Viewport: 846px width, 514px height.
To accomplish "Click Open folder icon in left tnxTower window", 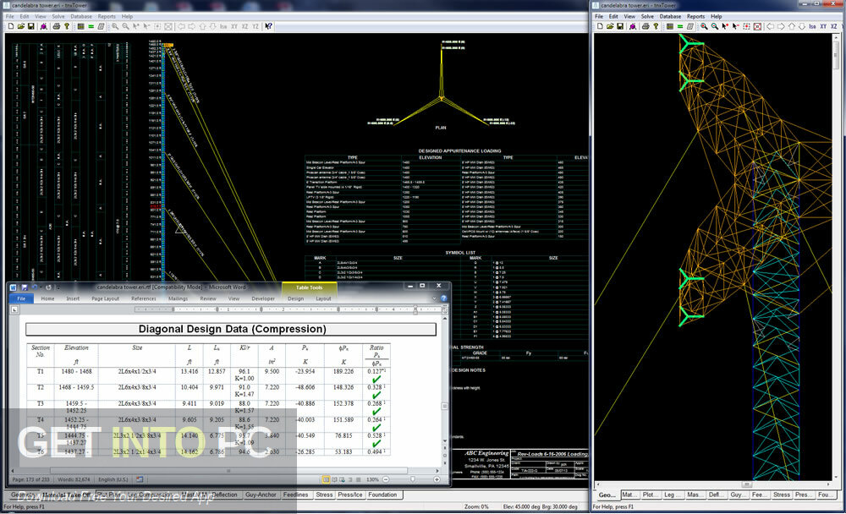I will tap(21, 26).
